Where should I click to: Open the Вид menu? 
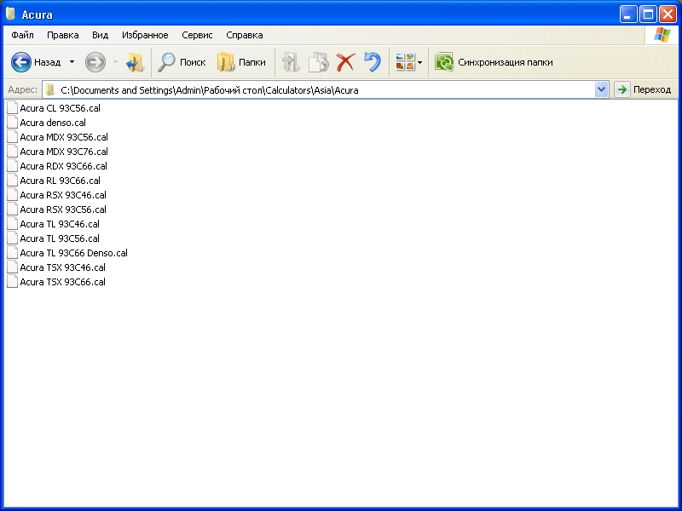100,35
